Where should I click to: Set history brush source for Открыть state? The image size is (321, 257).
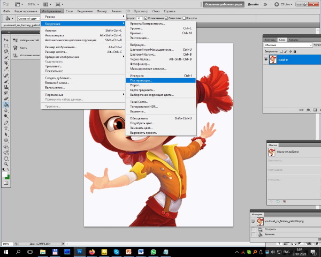[x=253, y=229]
